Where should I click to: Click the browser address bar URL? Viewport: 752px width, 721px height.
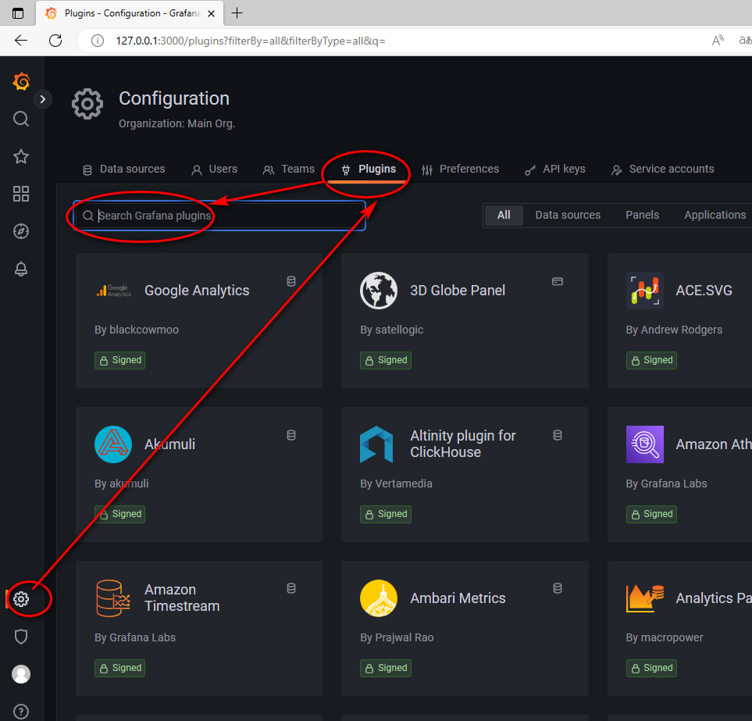click(251, 41)
